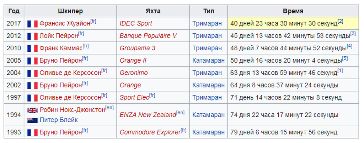Image resolution: width=364 pixels, height=143 pixels.
Task: Open the Катамаран link in the 2005 row
Action: coord(208,61)
